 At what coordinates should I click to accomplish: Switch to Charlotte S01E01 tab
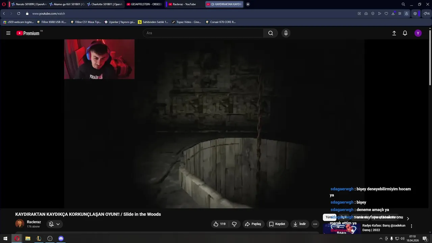104,4
